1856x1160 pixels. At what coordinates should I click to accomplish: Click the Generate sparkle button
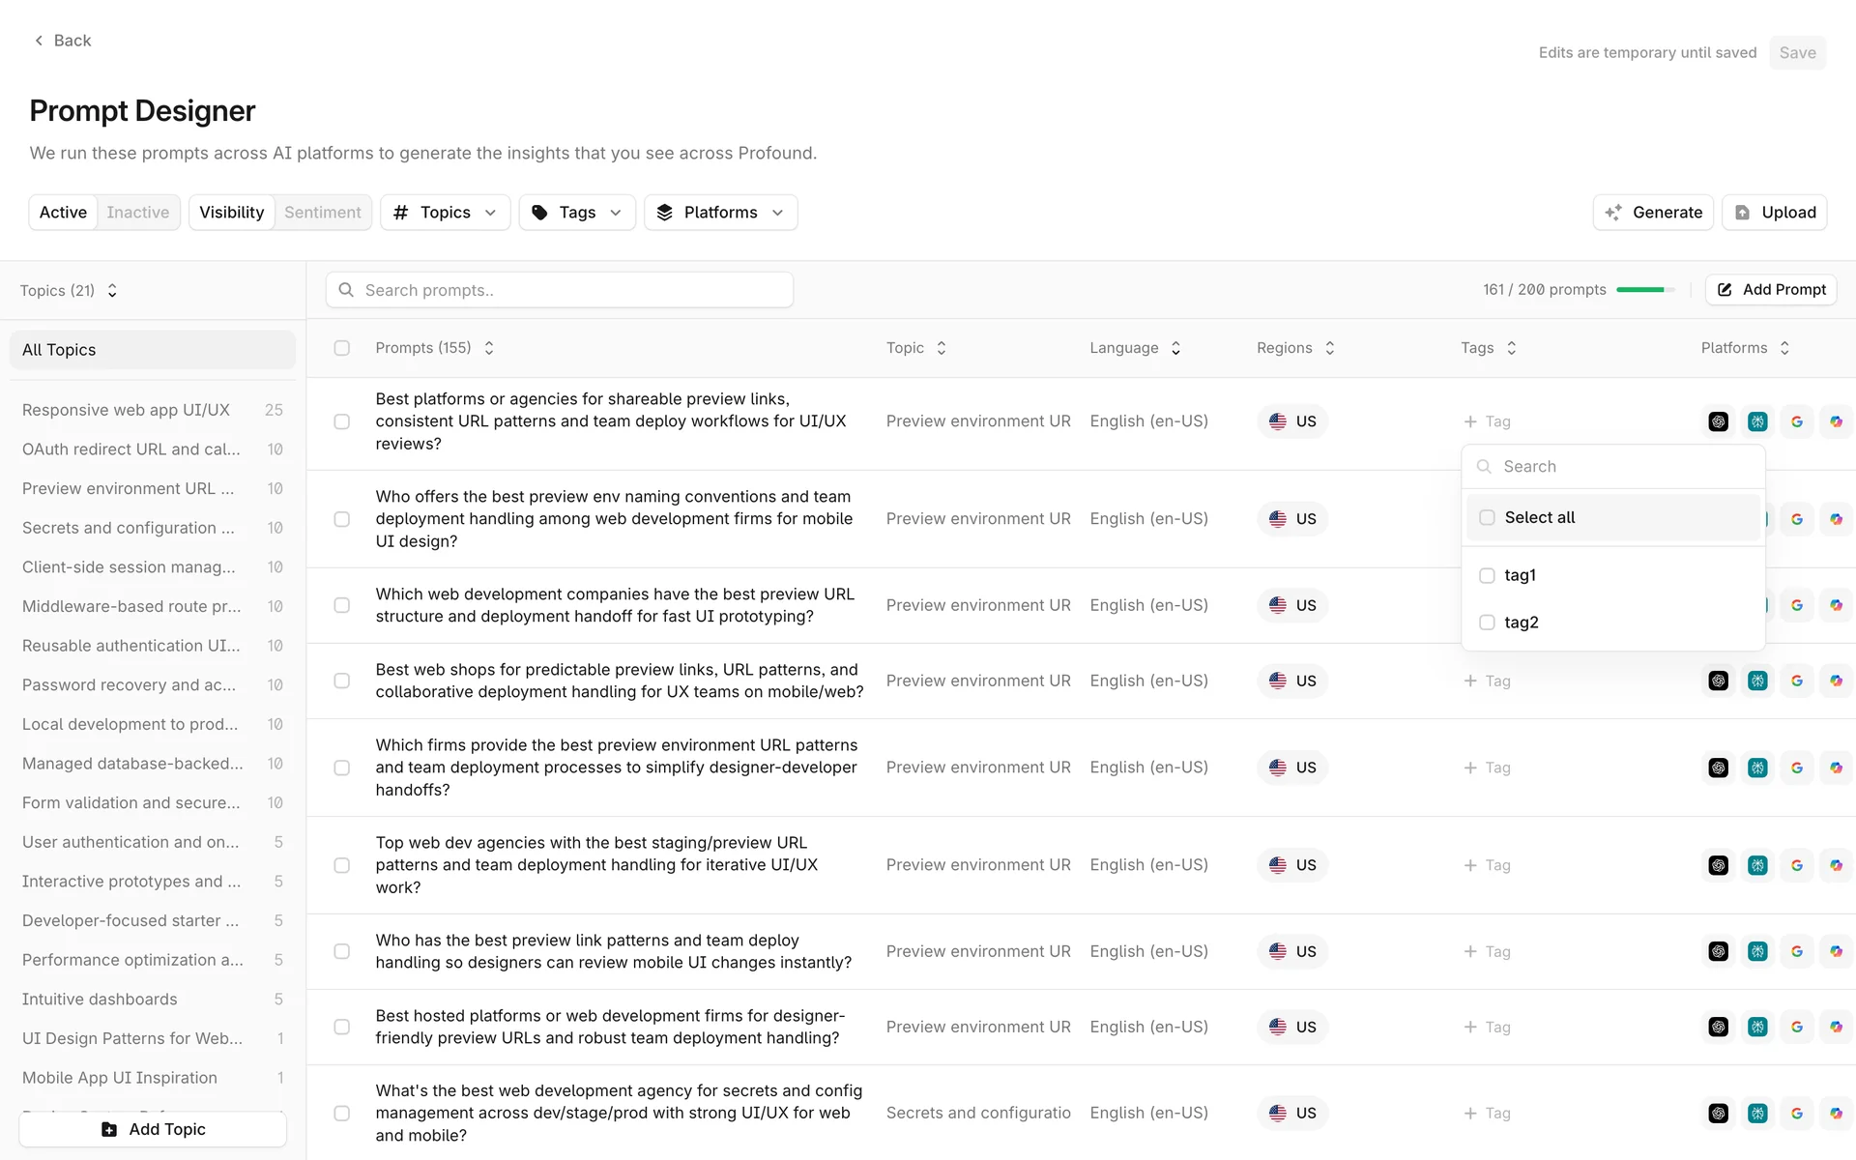1653,213
